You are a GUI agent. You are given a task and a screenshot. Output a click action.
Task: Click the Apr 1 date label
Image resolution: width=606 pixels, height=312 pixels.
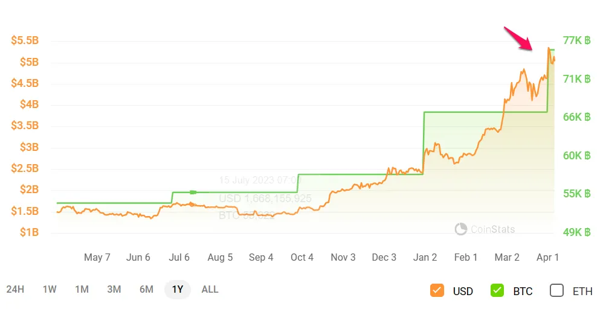(548, 257)
